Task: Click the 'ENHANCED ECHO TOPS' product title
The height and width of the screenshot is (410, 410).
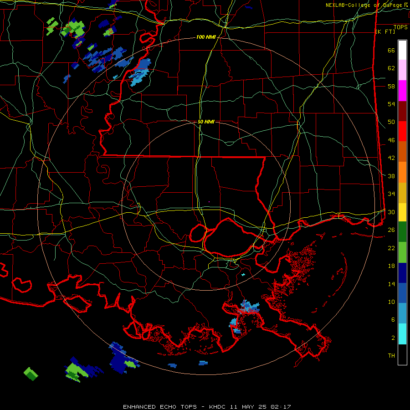Action: click(160, 407)
